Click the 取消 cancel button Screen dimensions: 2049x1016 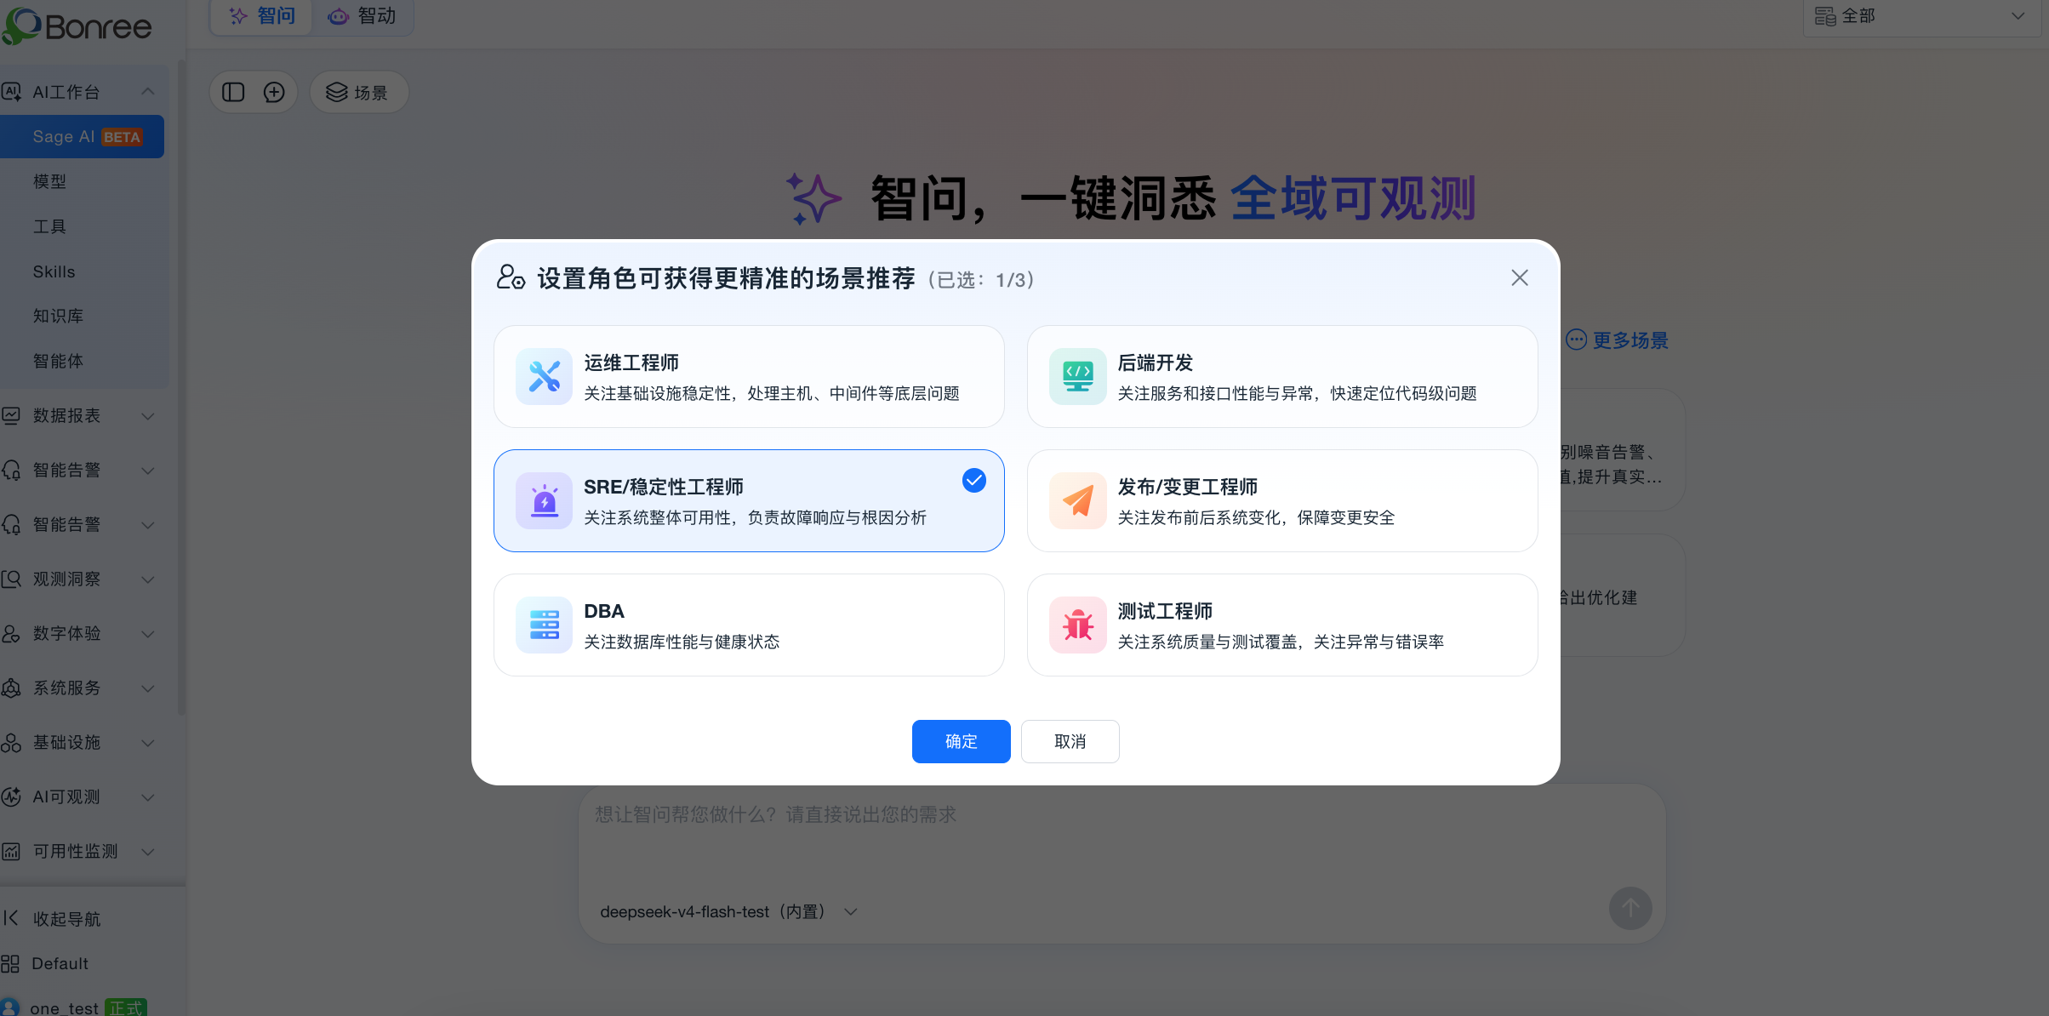click(x=1070, y=741)
